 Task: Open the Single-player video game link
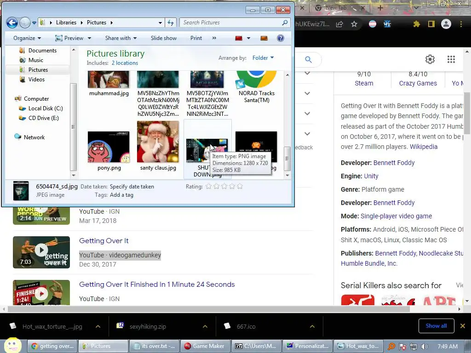pyautogui.click(x=396, y=216)
